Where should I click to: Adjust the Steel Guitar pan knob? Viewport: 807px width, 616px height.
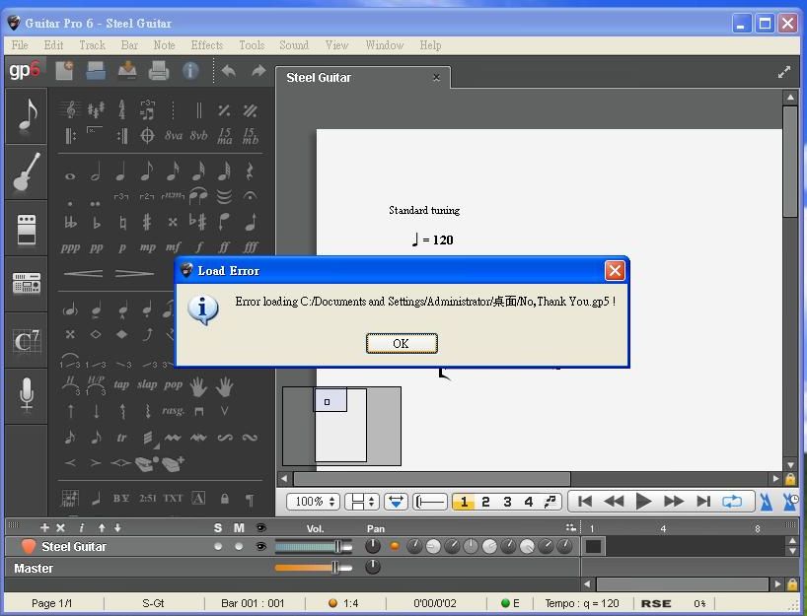(373, 546)
